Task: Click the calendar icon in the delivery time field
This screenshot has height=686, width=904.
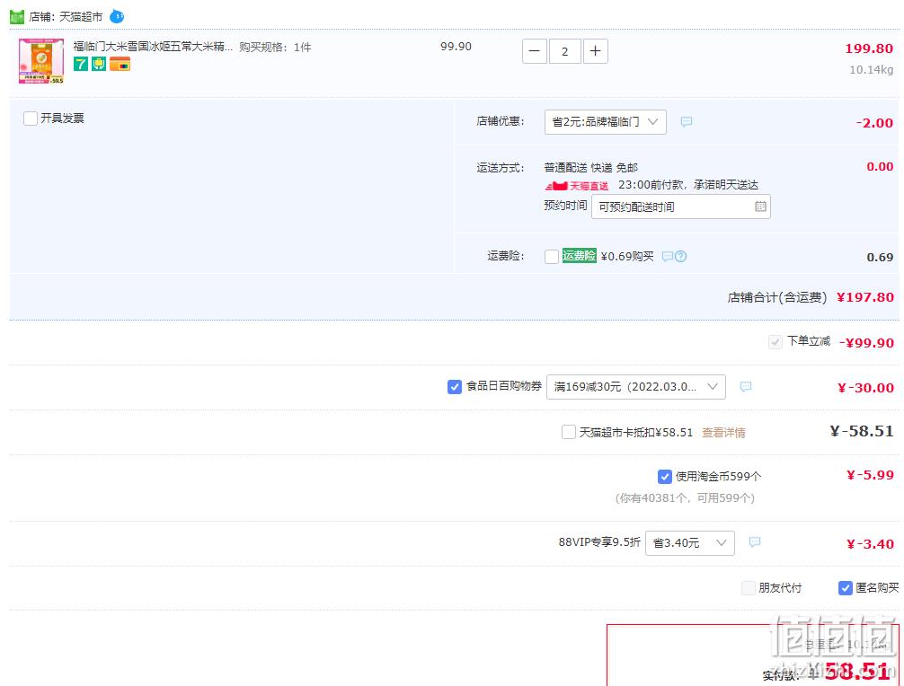Action: [x=760, y=207]
